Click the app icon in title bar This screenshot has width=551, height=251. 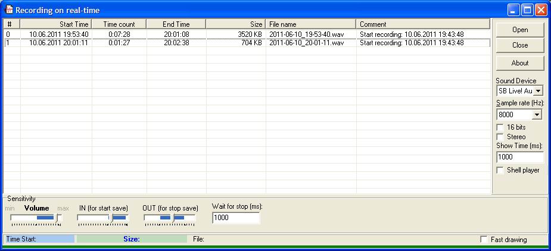pyautogui.click(x=8, y=10)
